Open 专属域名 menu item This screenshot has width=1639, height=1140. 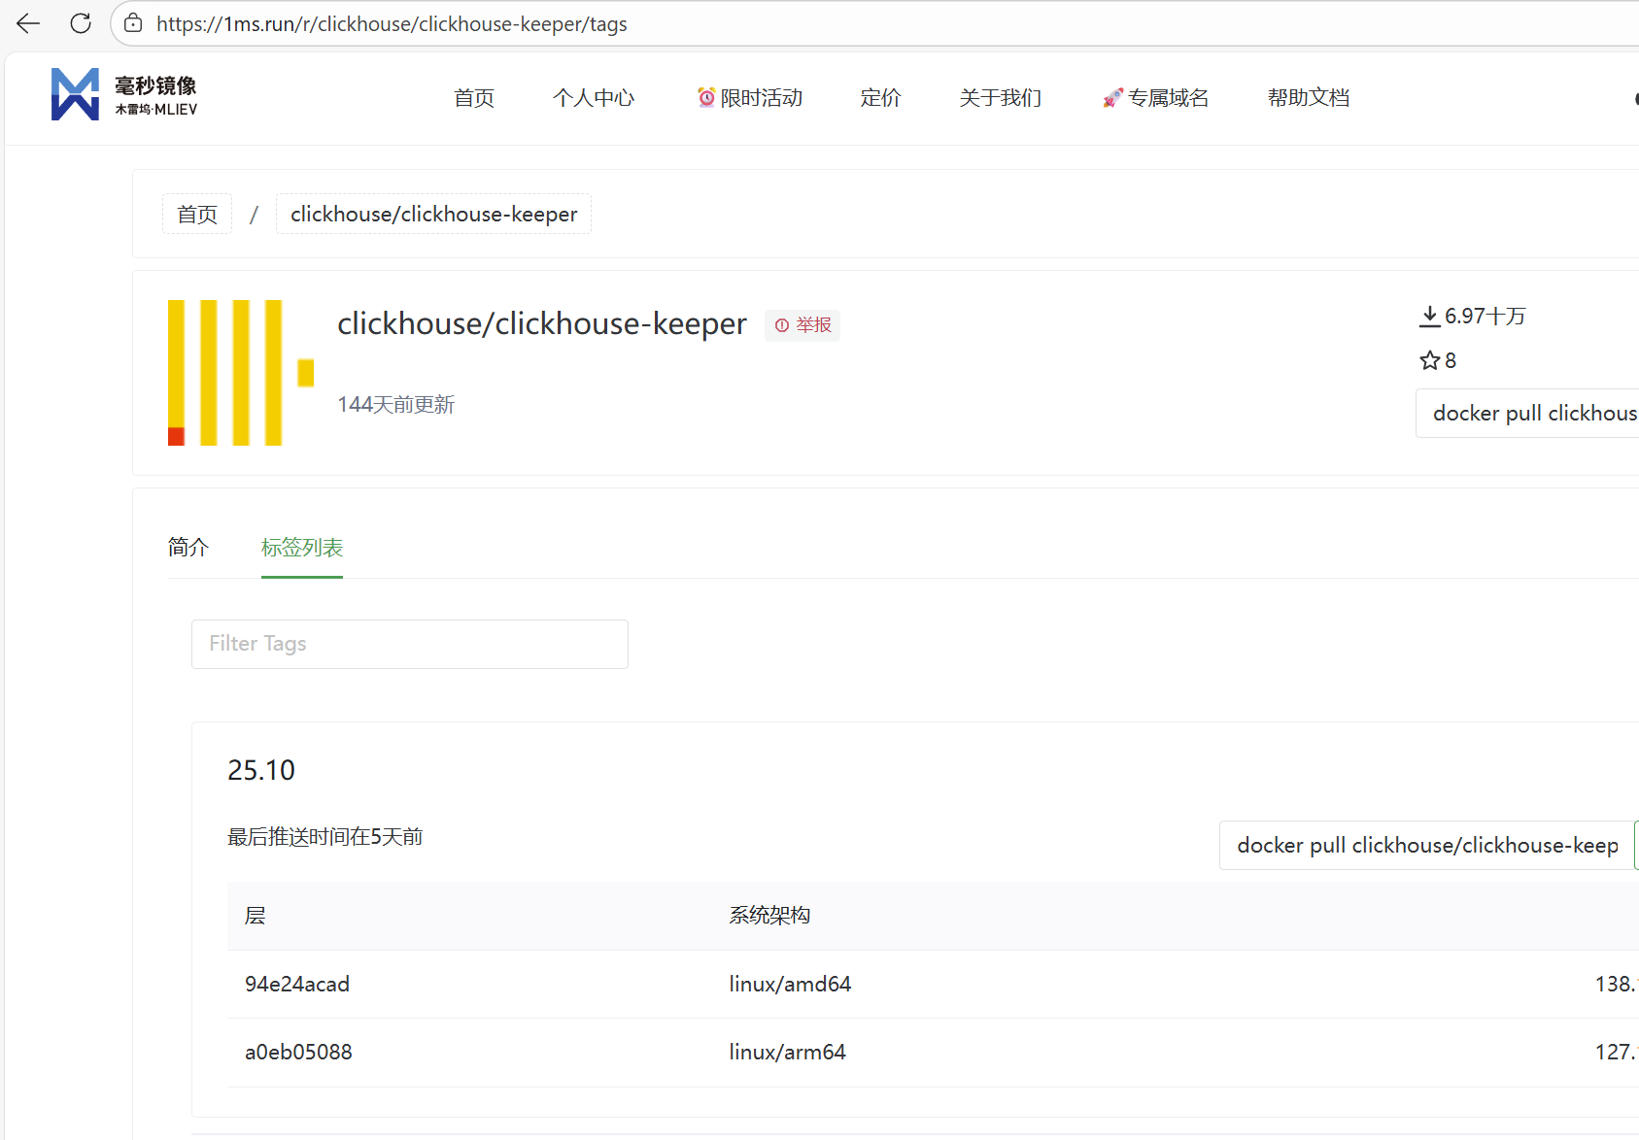1156,98
